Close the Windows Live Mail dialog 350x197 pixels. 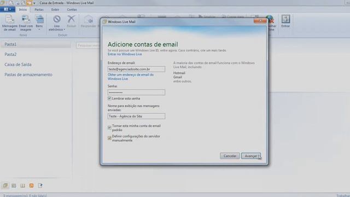tap(260, 21)
